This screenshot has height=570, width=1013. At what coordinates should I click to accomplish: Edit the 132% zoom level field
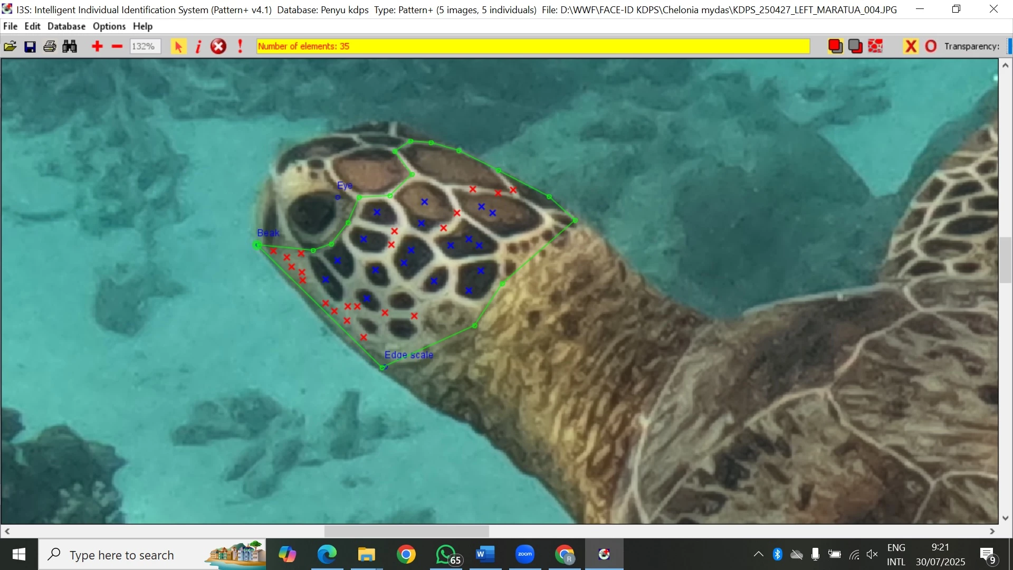145,46
